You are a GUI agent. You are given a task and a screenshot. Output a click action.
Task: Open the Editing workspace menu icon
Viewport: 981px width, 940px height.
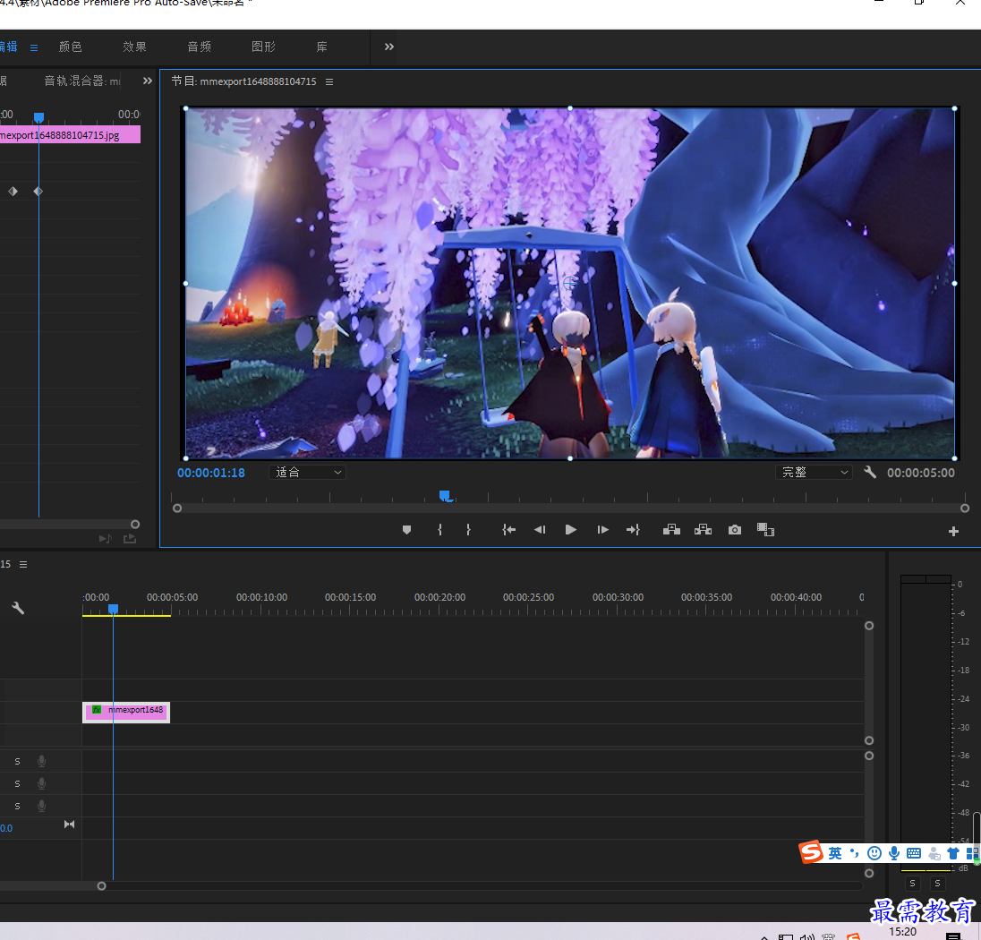point(34,47)
